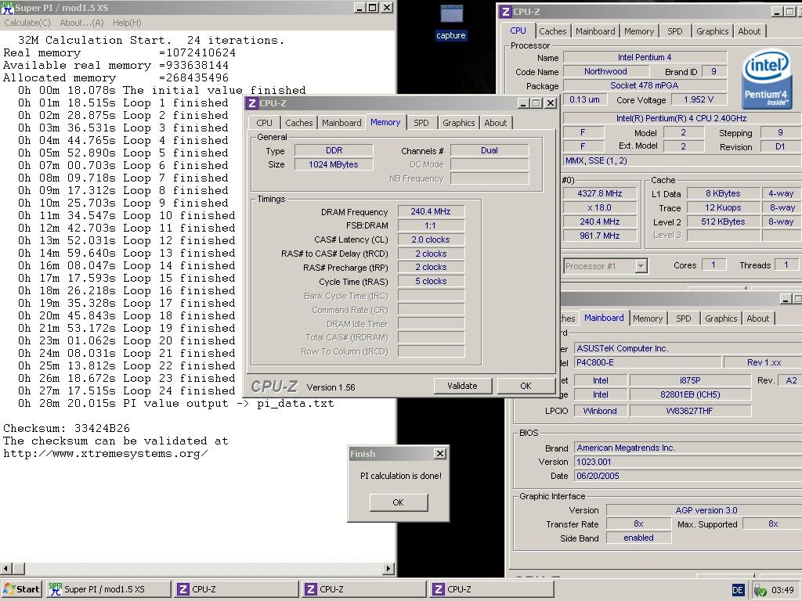Click Super PI horizontal scrollbar left arrow
Image resolution: width=802 pixels, height=601 pixels.
point(6,568)
